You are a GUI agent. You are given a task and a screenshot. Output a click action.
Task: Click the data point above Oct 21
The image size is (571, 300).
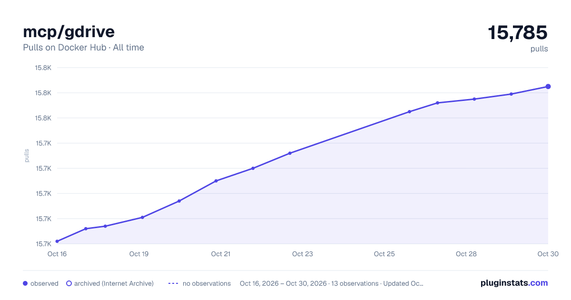(216, 181)
